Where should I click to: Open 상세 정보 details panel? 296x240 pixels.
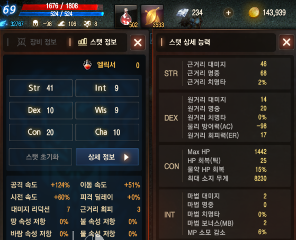click(107, 157)
